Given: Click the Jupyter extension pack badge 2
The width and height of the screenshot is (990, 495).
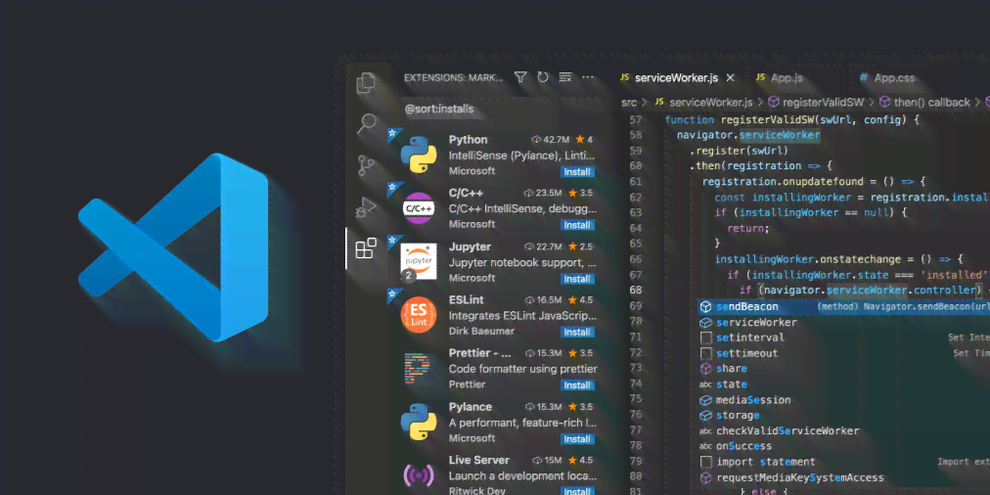Looking at the screenshot, I should coord(409,276).
